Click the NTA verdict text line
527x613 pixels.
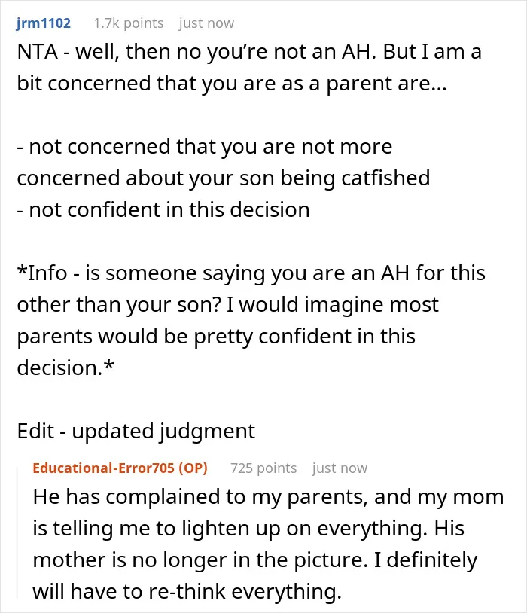click(249, 52)
